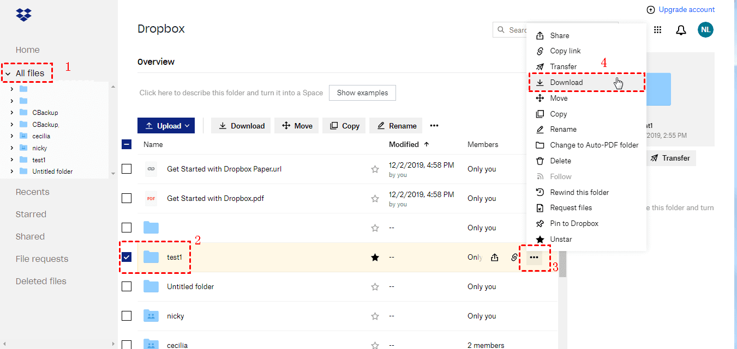Star Get Started with Dropbox Paper.url

[375, 169]
